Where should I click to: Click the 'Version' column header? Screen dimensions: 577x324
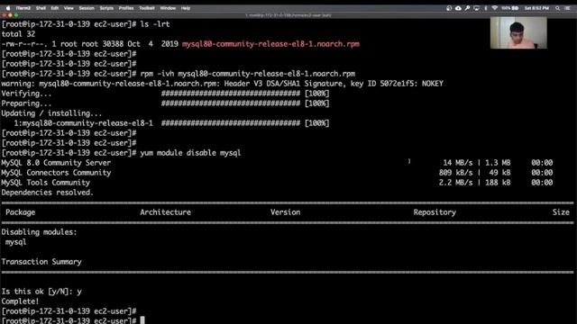click(x=285, y=212)
